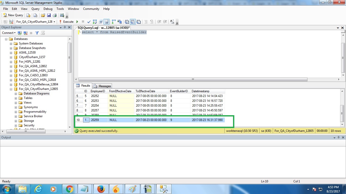The height and width of the screenshot is (194, 346).
Task: Expand the ASML_12530 database node
Action: (11, 53)
